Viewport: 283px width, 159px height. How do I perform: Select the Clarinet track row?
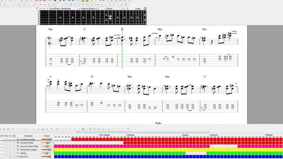[x=28, y=153]
